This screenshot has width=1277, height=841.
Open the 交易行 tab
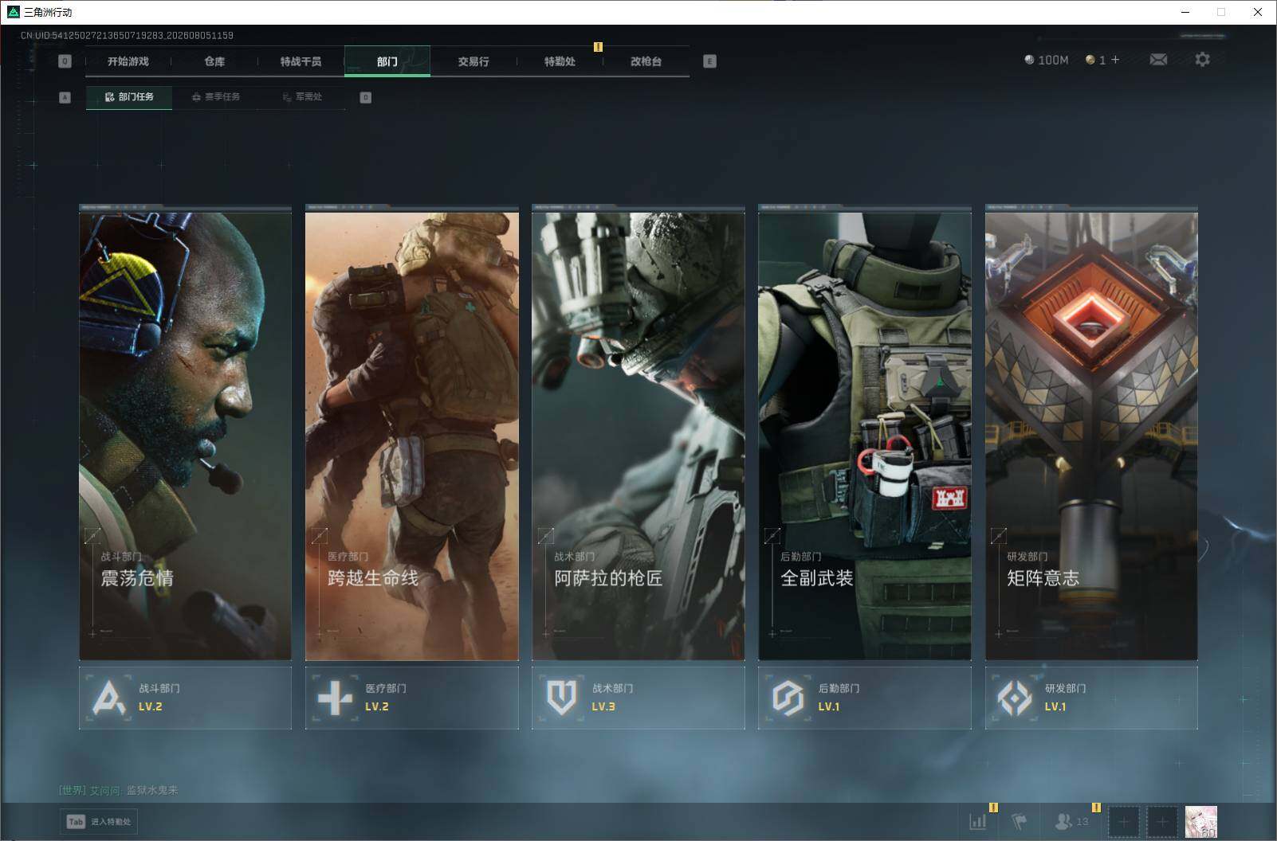(x=473, y=61)
